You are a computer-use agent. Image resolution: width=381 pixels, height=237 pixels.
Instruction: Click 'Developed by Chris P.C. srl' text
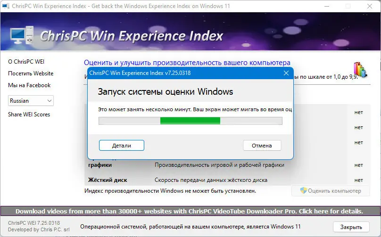click(x=39, y=229)
